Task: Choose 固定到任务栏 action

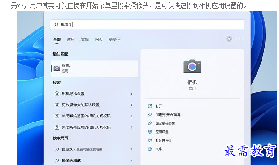Action: click(x=165, y=123)
